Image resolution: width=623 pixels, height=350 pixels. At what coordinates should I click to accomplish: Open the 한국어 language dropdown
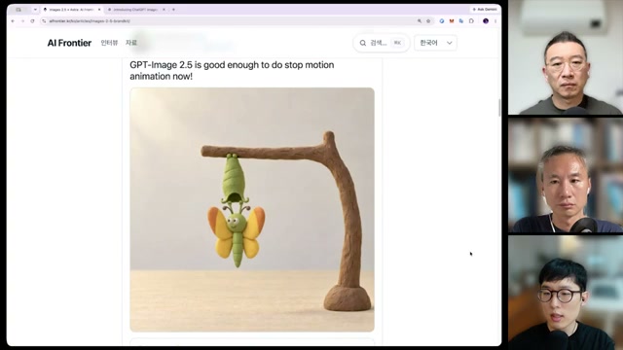tap(435, 43)
